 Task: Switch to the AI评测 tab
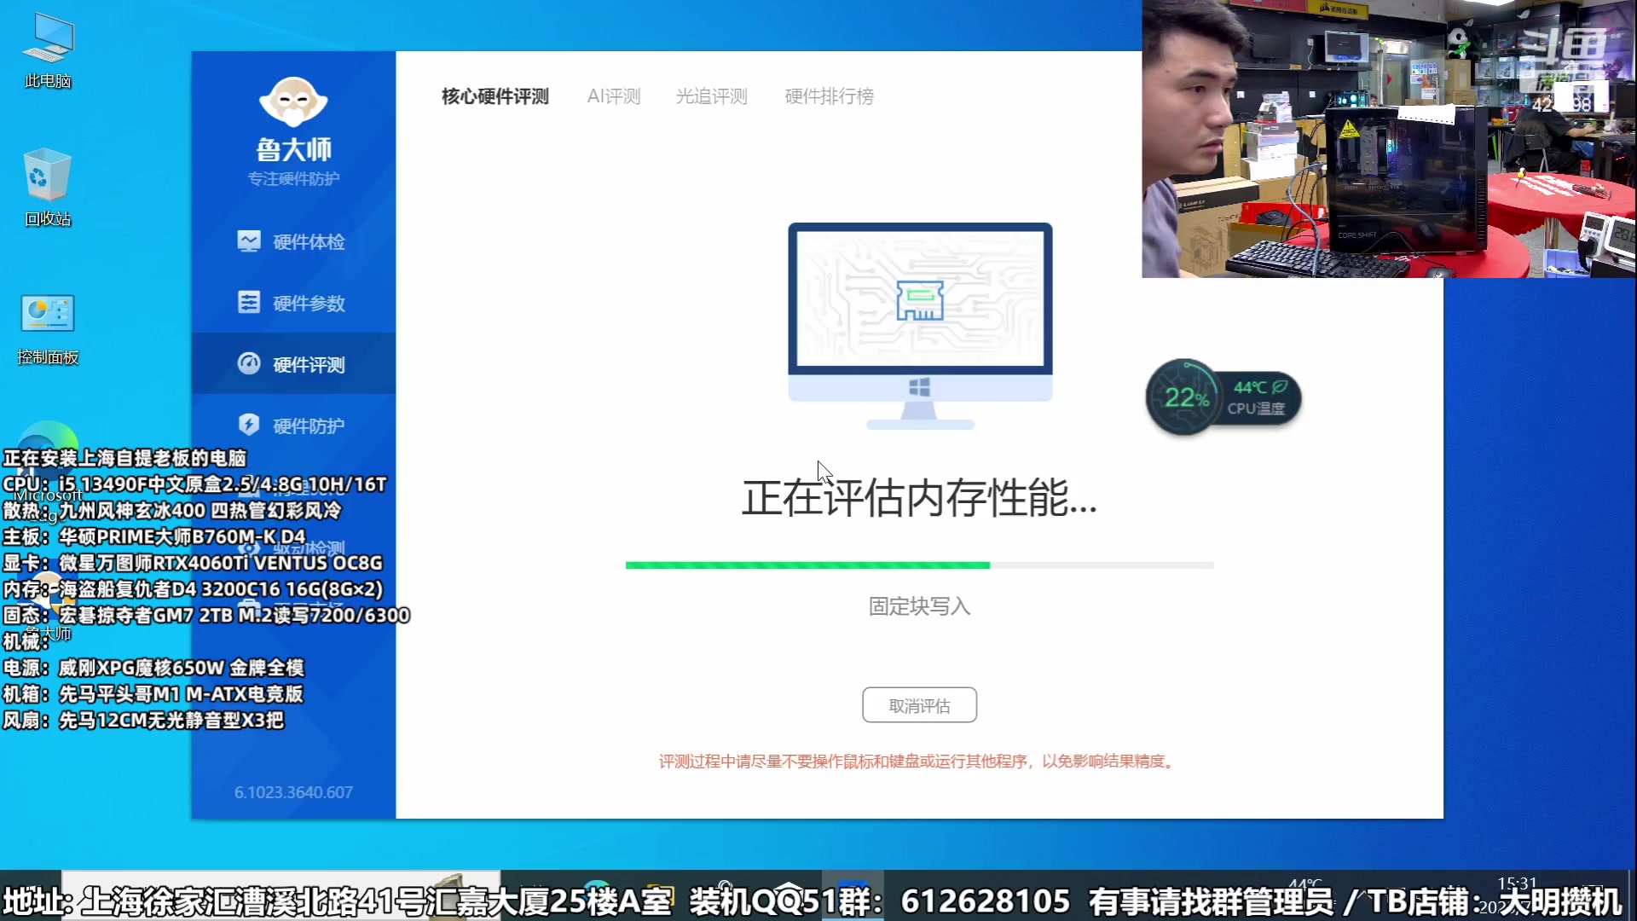pos(613,96)
